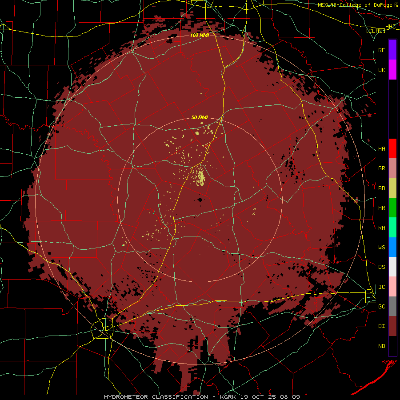
Task: Click the WS legend label
Action: (381, 248)
